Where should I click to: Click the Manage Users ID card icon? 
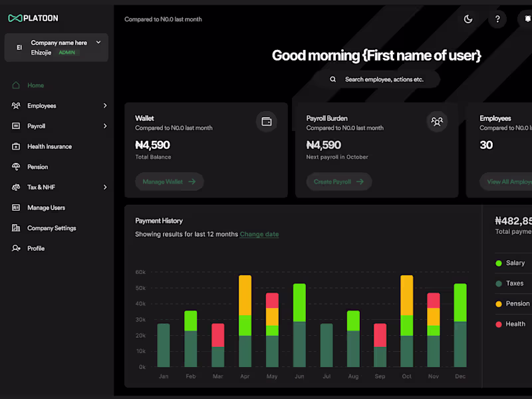click(16, 207)
